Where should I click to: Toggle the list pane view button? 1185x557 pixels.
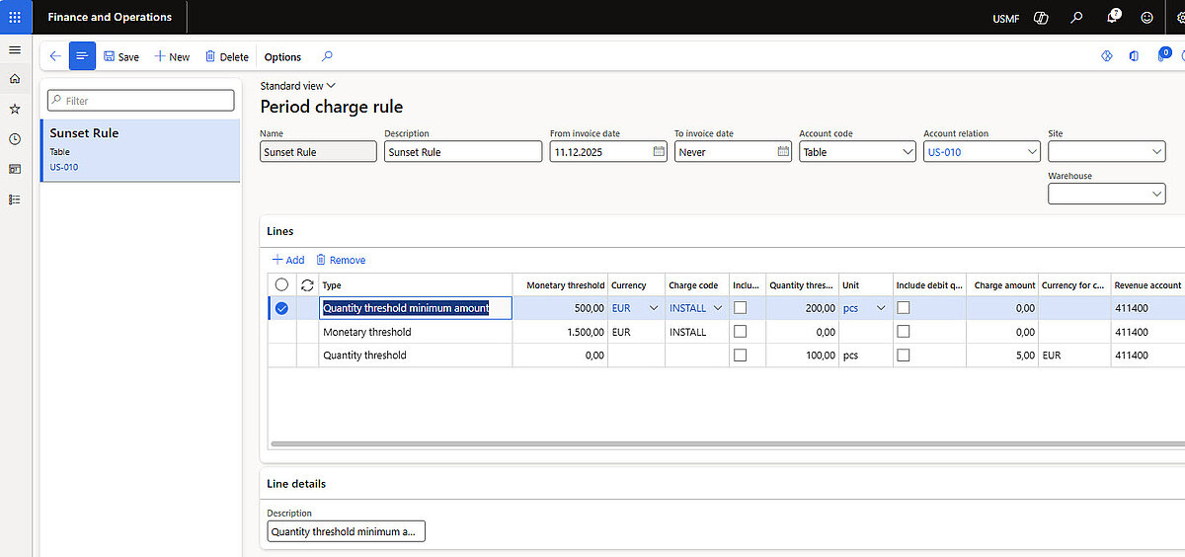click(82, 56)
